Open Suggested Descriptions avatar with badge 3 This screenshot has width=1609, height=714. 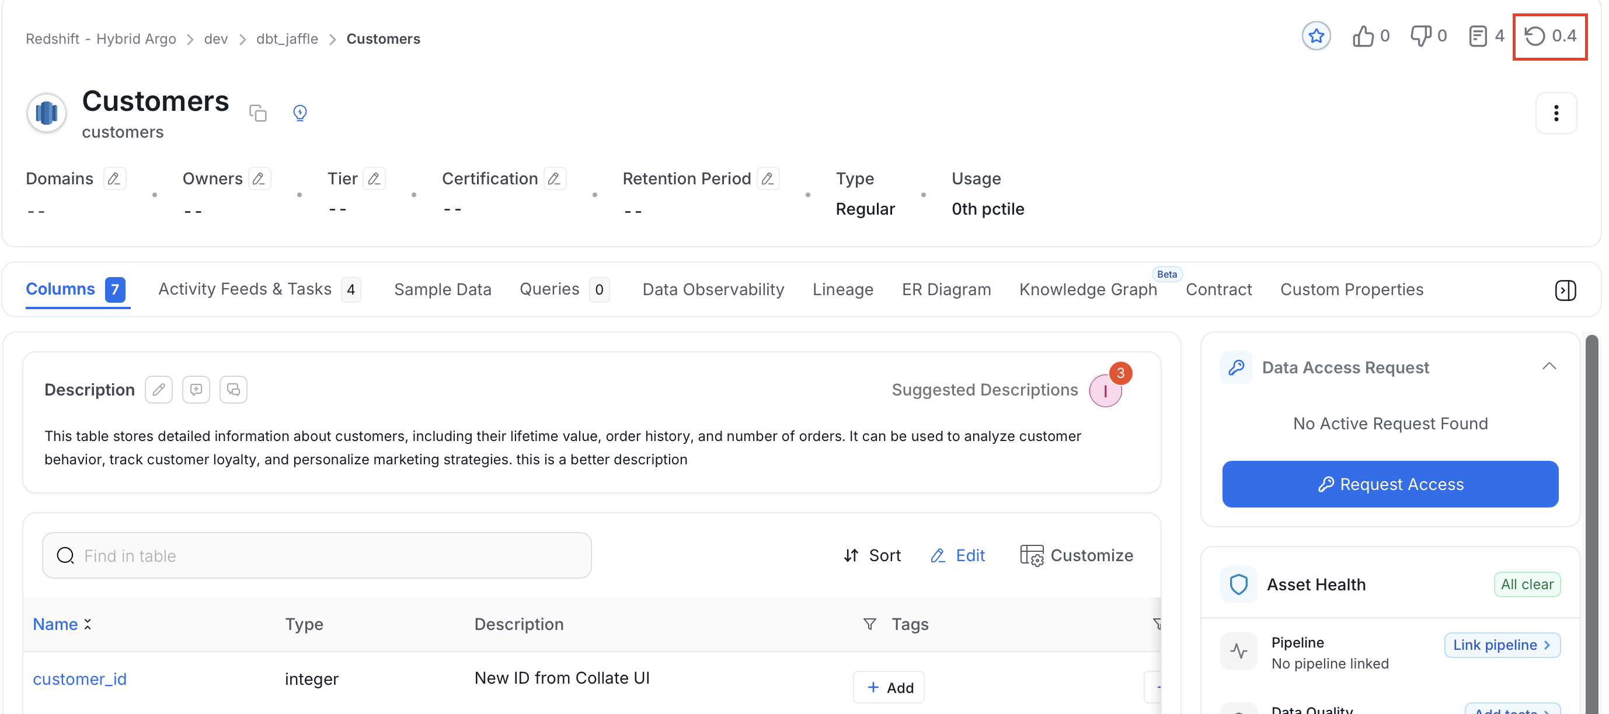tap(1106, 390)
